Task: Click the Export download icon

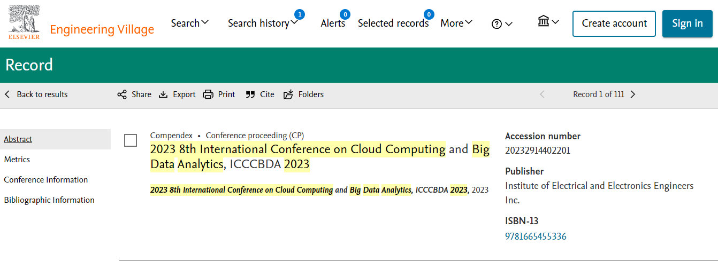Action: 163,94
